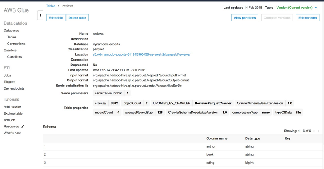
Task: Go to Crawlers section
Action: point(10,50)
